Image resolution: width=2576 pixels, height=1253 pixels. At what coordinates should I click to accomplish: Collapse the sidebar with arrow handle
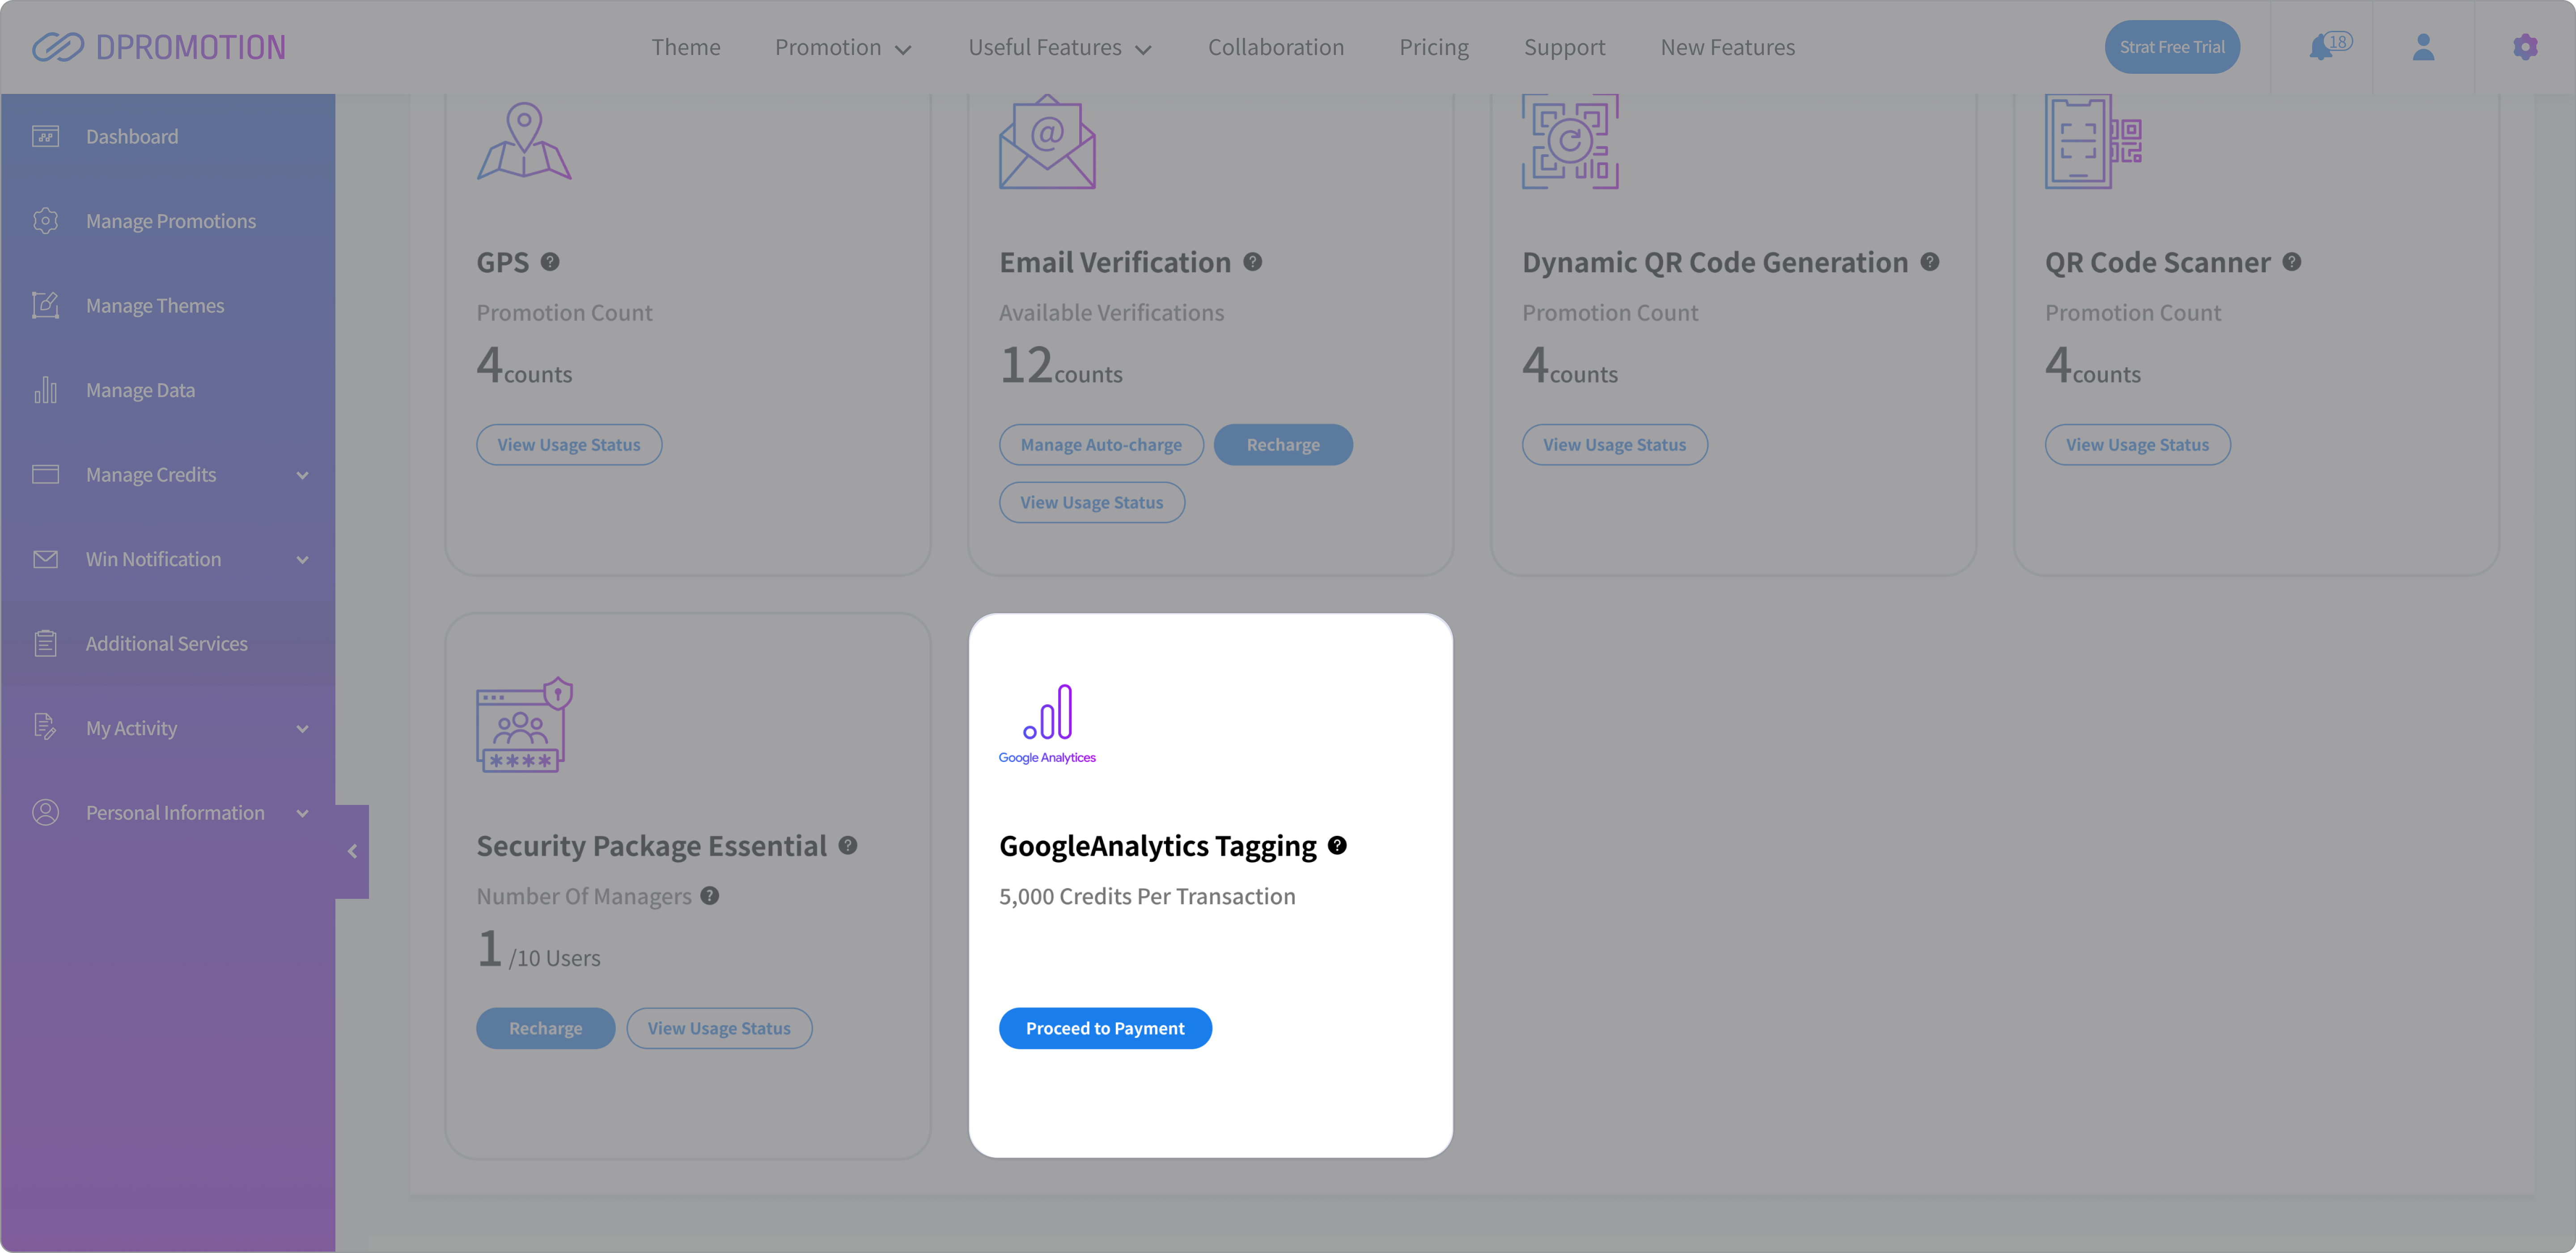[x=352, y=851]
